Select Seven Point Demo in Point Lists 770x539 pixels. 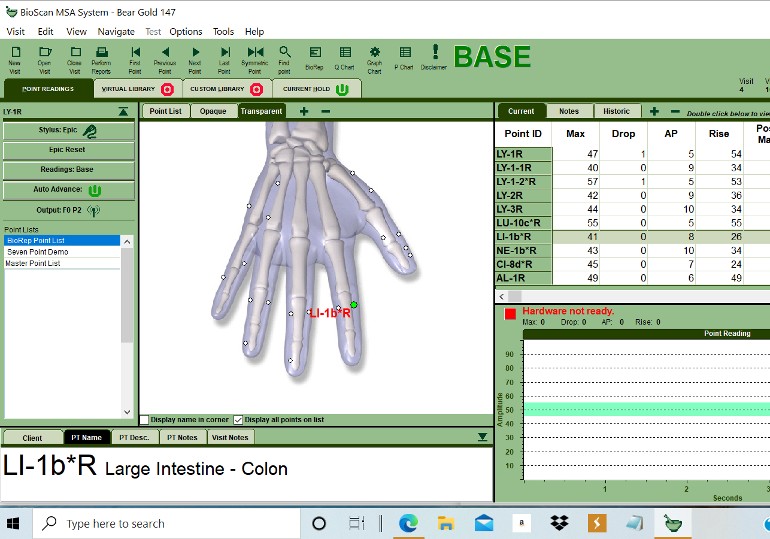[x=38, y=252]
